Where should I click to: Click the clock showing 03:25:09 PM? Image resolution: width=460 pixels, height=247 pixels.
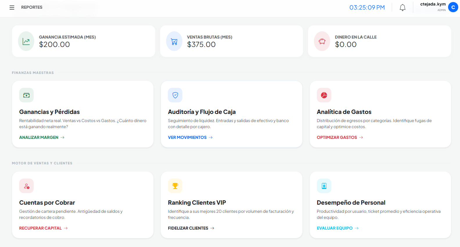(x=367, y=7)
